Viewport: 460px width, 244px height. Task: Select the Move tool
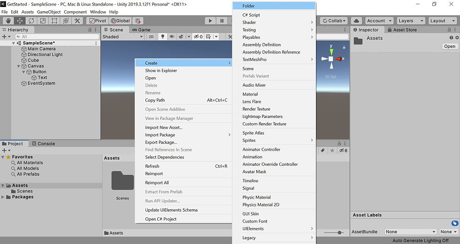tap(20, 21)
